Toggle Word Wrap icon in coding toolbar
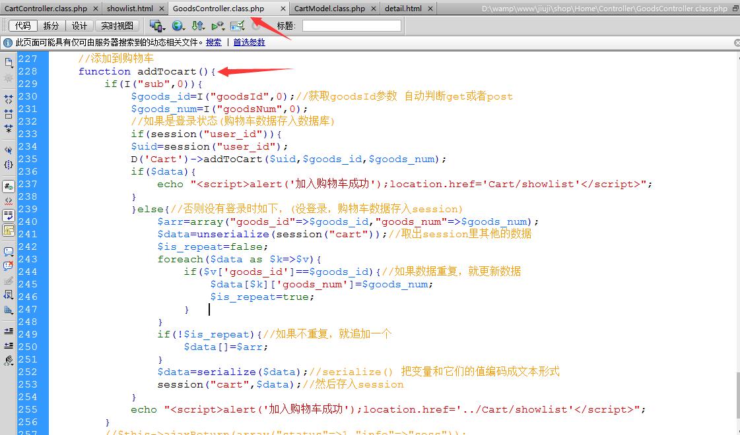740x435 pixels. (9, 216)
